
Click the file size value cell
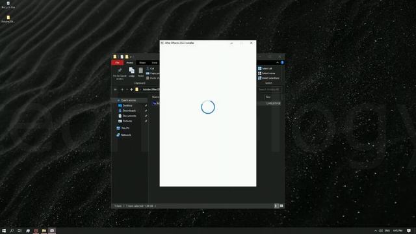[273, 103]
